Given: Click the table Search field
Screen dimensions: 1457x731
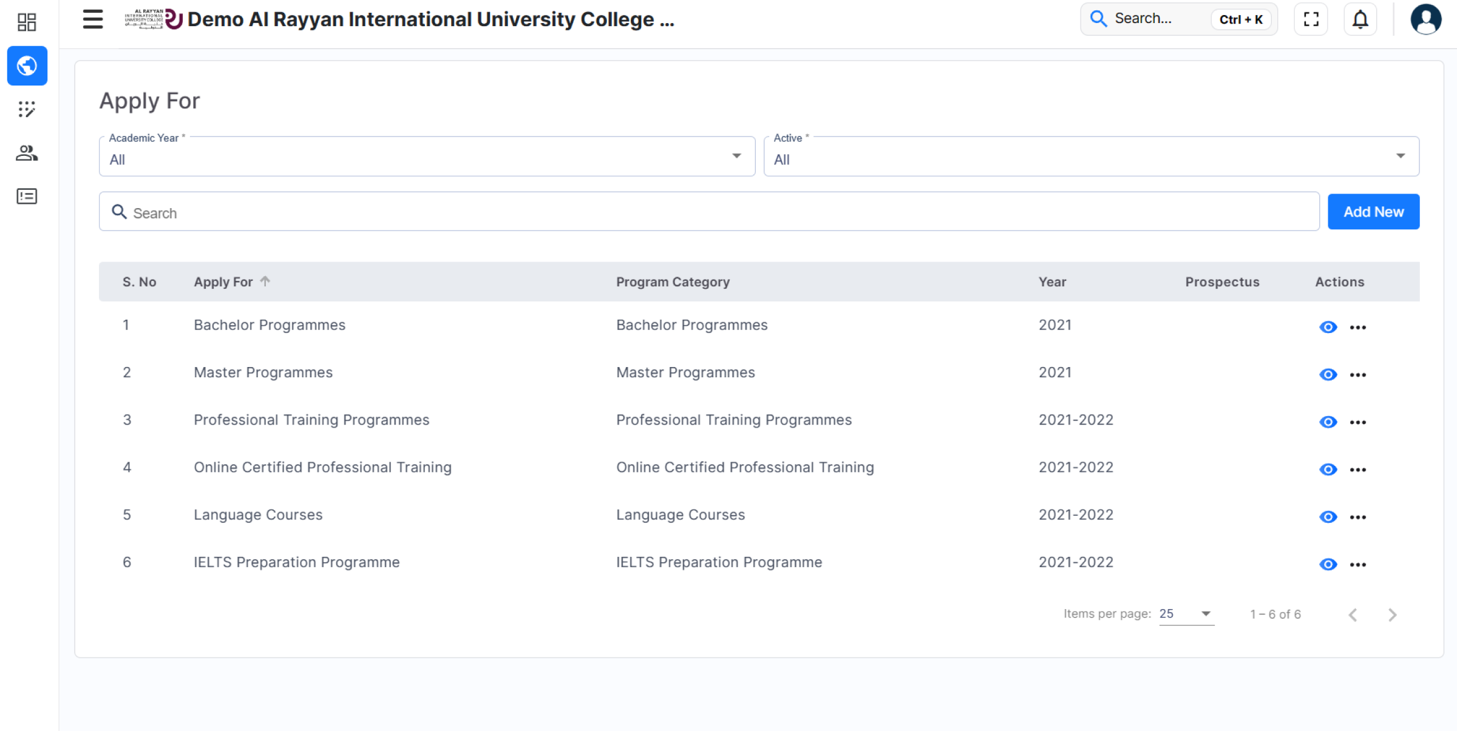Looking at the screenshot, I should click(709, 212).
